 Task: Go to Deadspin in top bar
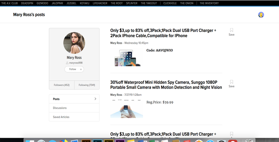click(27, 3)
